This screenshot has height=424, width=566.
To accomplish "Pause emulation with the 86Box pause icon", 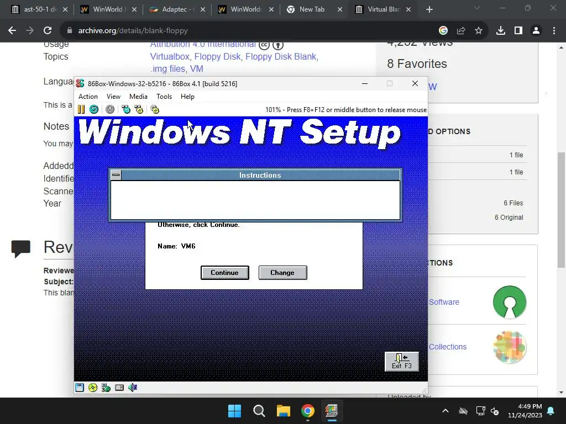I will tap(81, 109).
